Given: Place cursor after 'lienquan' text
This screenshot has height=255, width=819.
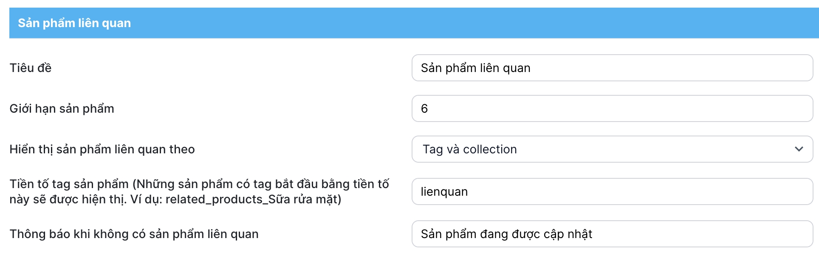Looking at the screenshot, I should [x=469, y=192].
